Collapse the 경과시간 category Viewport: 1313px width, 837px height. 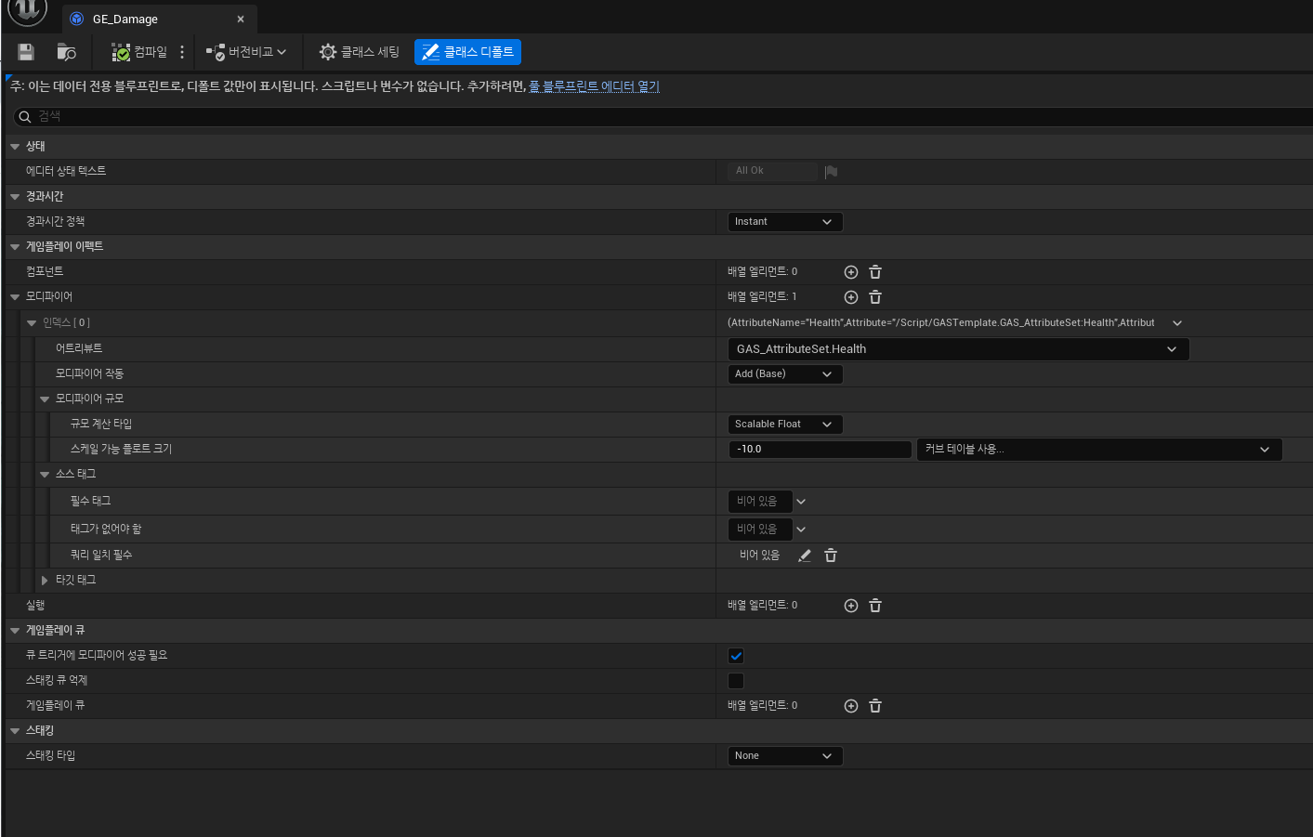point(15,197)
